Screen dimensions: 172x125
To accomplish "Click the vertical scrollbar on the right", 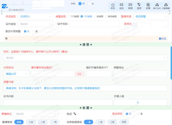I will (171, 57).
